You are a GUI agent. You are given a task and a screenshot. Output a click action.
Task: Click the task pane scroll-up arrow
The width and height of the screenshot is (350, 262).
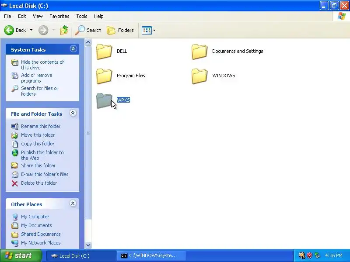point(88,42)
